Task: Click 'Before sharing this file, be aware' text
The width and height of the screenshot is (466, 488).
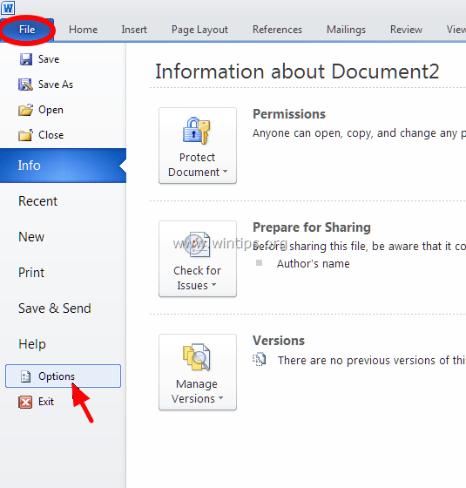Action: point(359,246)
